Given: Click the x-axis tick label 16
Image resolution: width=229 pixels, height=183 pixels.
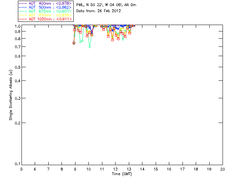Looking at the screenshot, I should [x=169, y=169].
